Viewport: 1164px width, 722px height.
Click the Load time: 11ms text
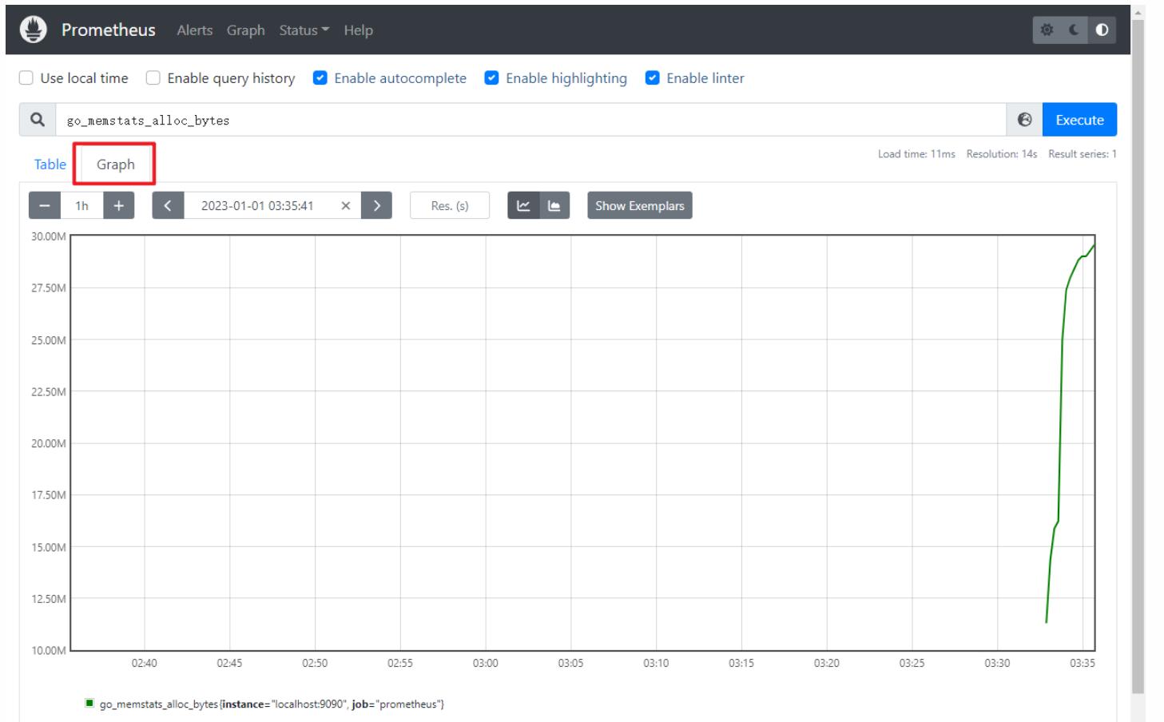(916, 154)
